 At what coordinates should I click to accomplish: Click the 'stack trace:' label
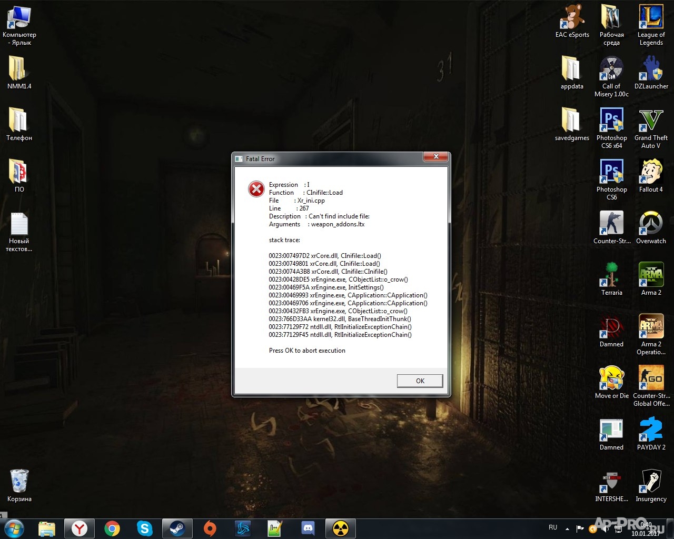[284, 240]
